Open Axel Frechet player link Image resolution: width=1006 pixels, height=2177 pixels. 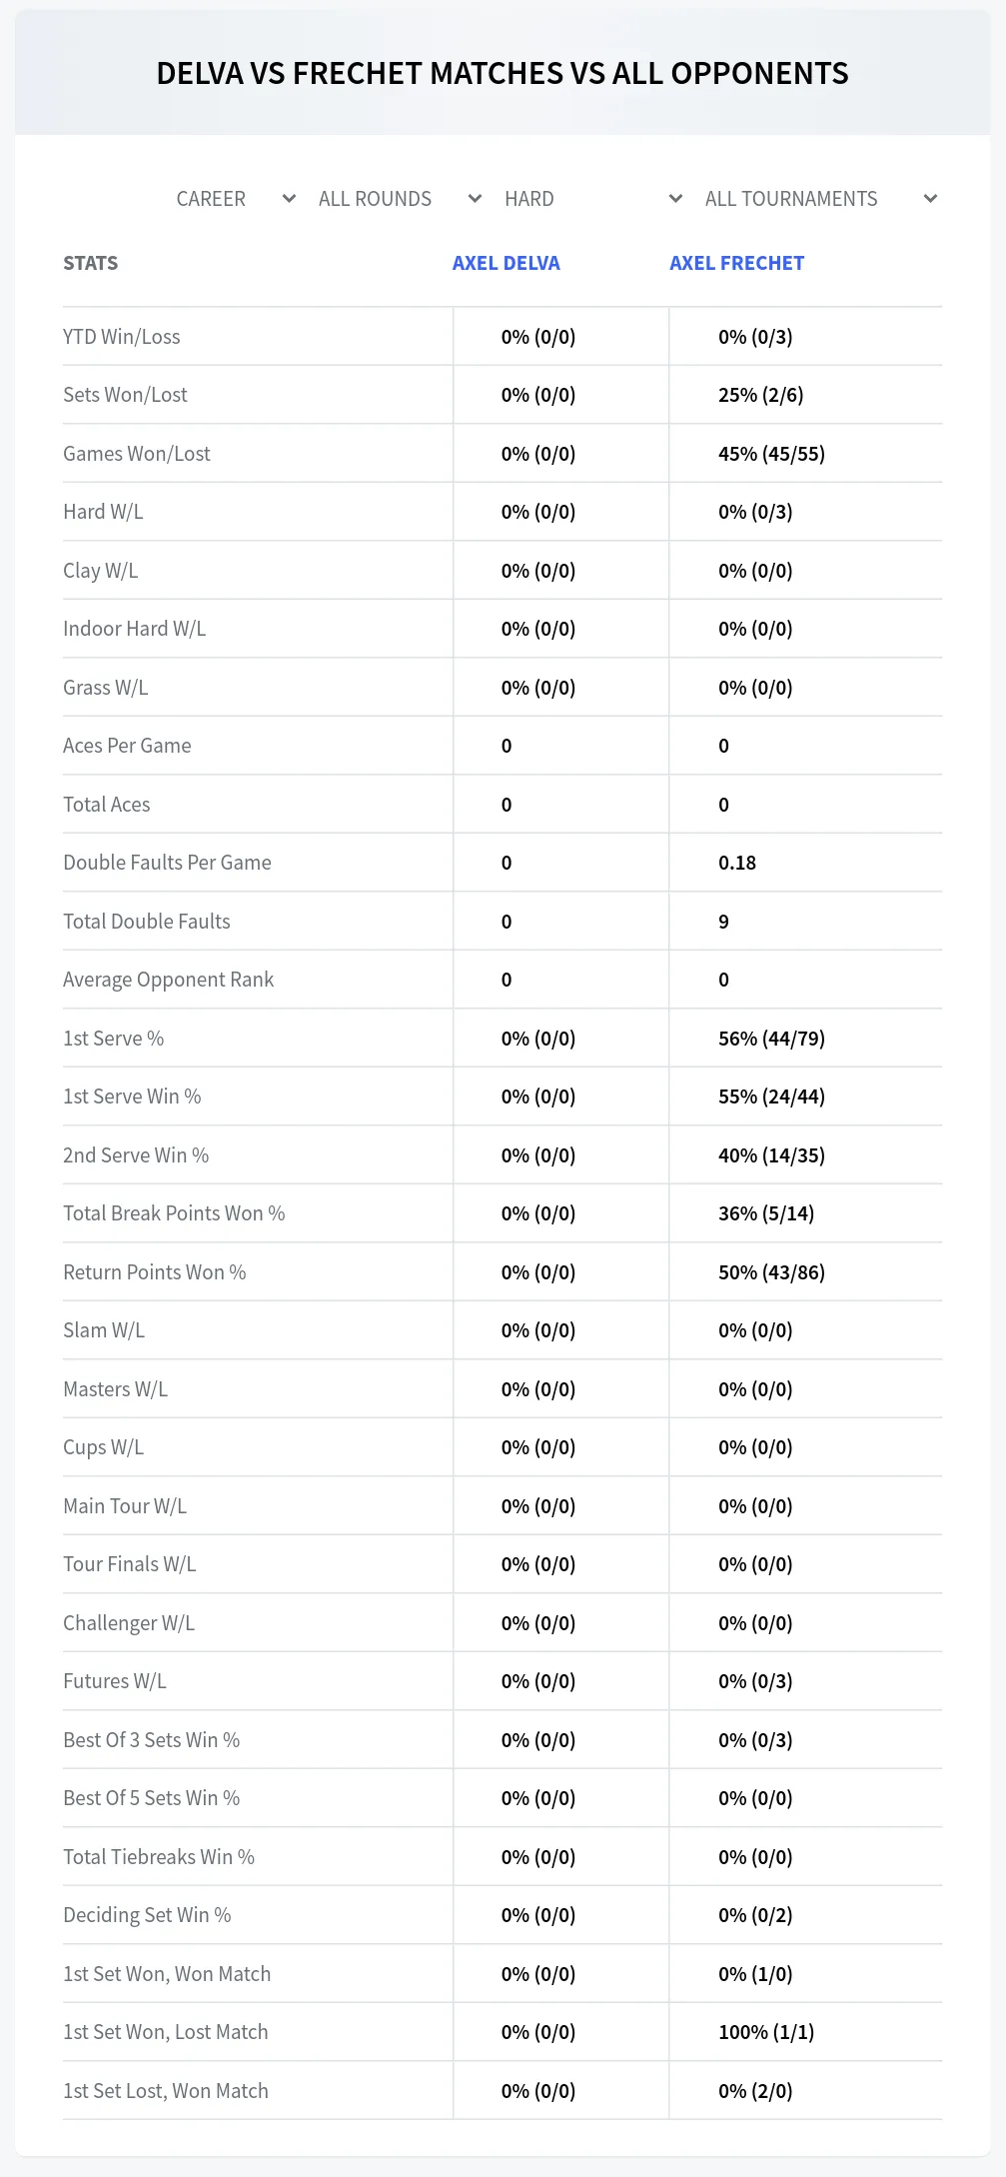pyautogui.click(x=737, y=263)
